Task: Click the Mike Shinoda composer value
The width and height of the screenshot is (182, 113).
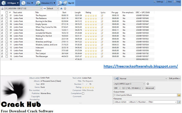Action: 88,90
